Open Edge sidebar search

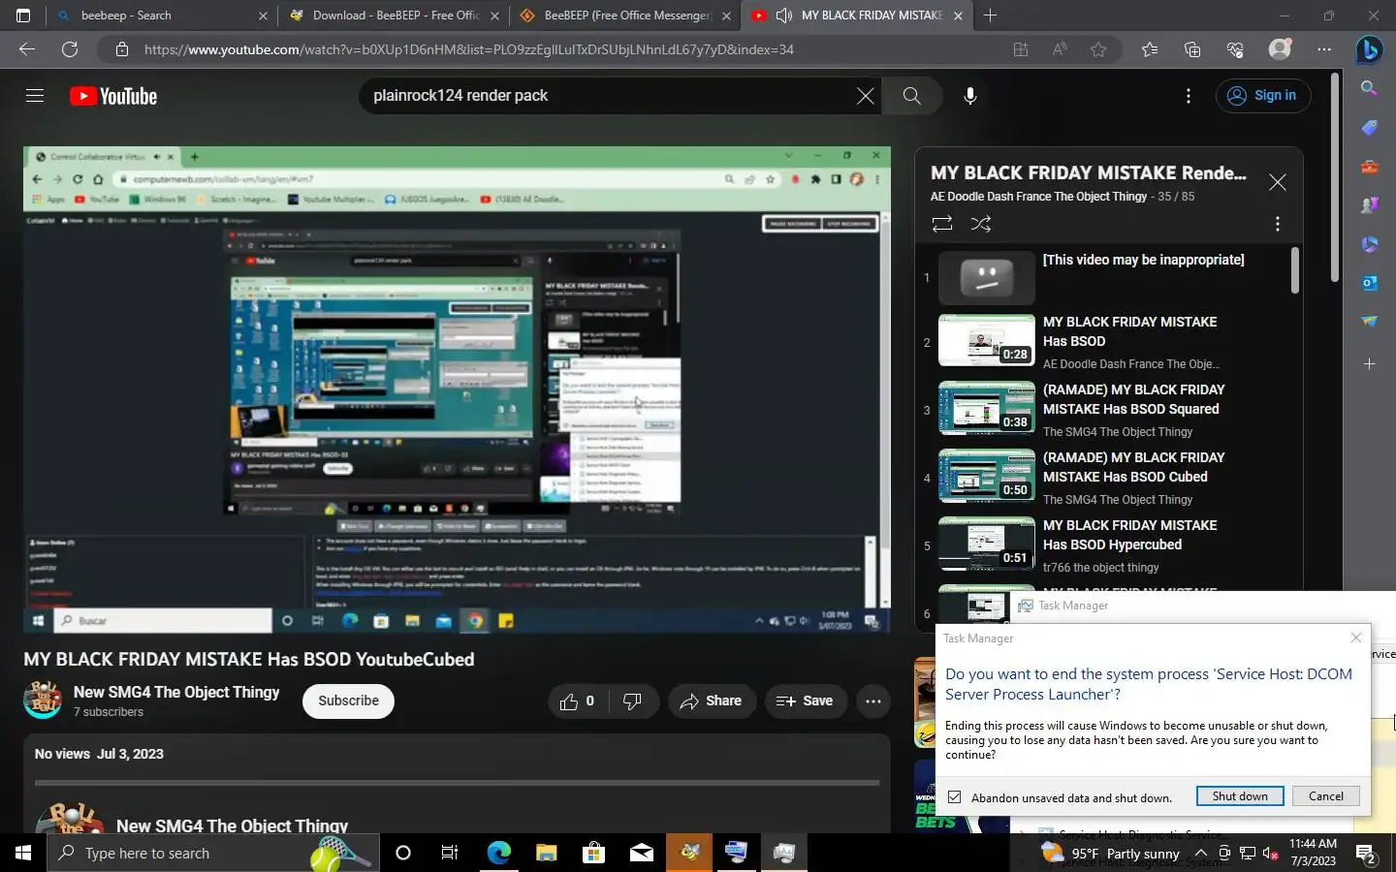coord(1369,88)
